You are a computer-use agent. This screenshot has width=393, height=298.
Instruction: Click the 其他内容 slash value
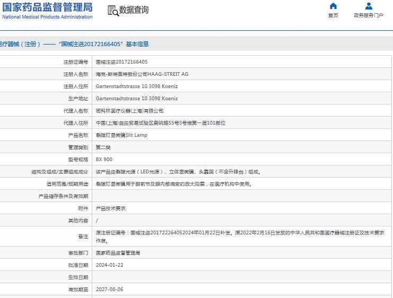[97, 221]
